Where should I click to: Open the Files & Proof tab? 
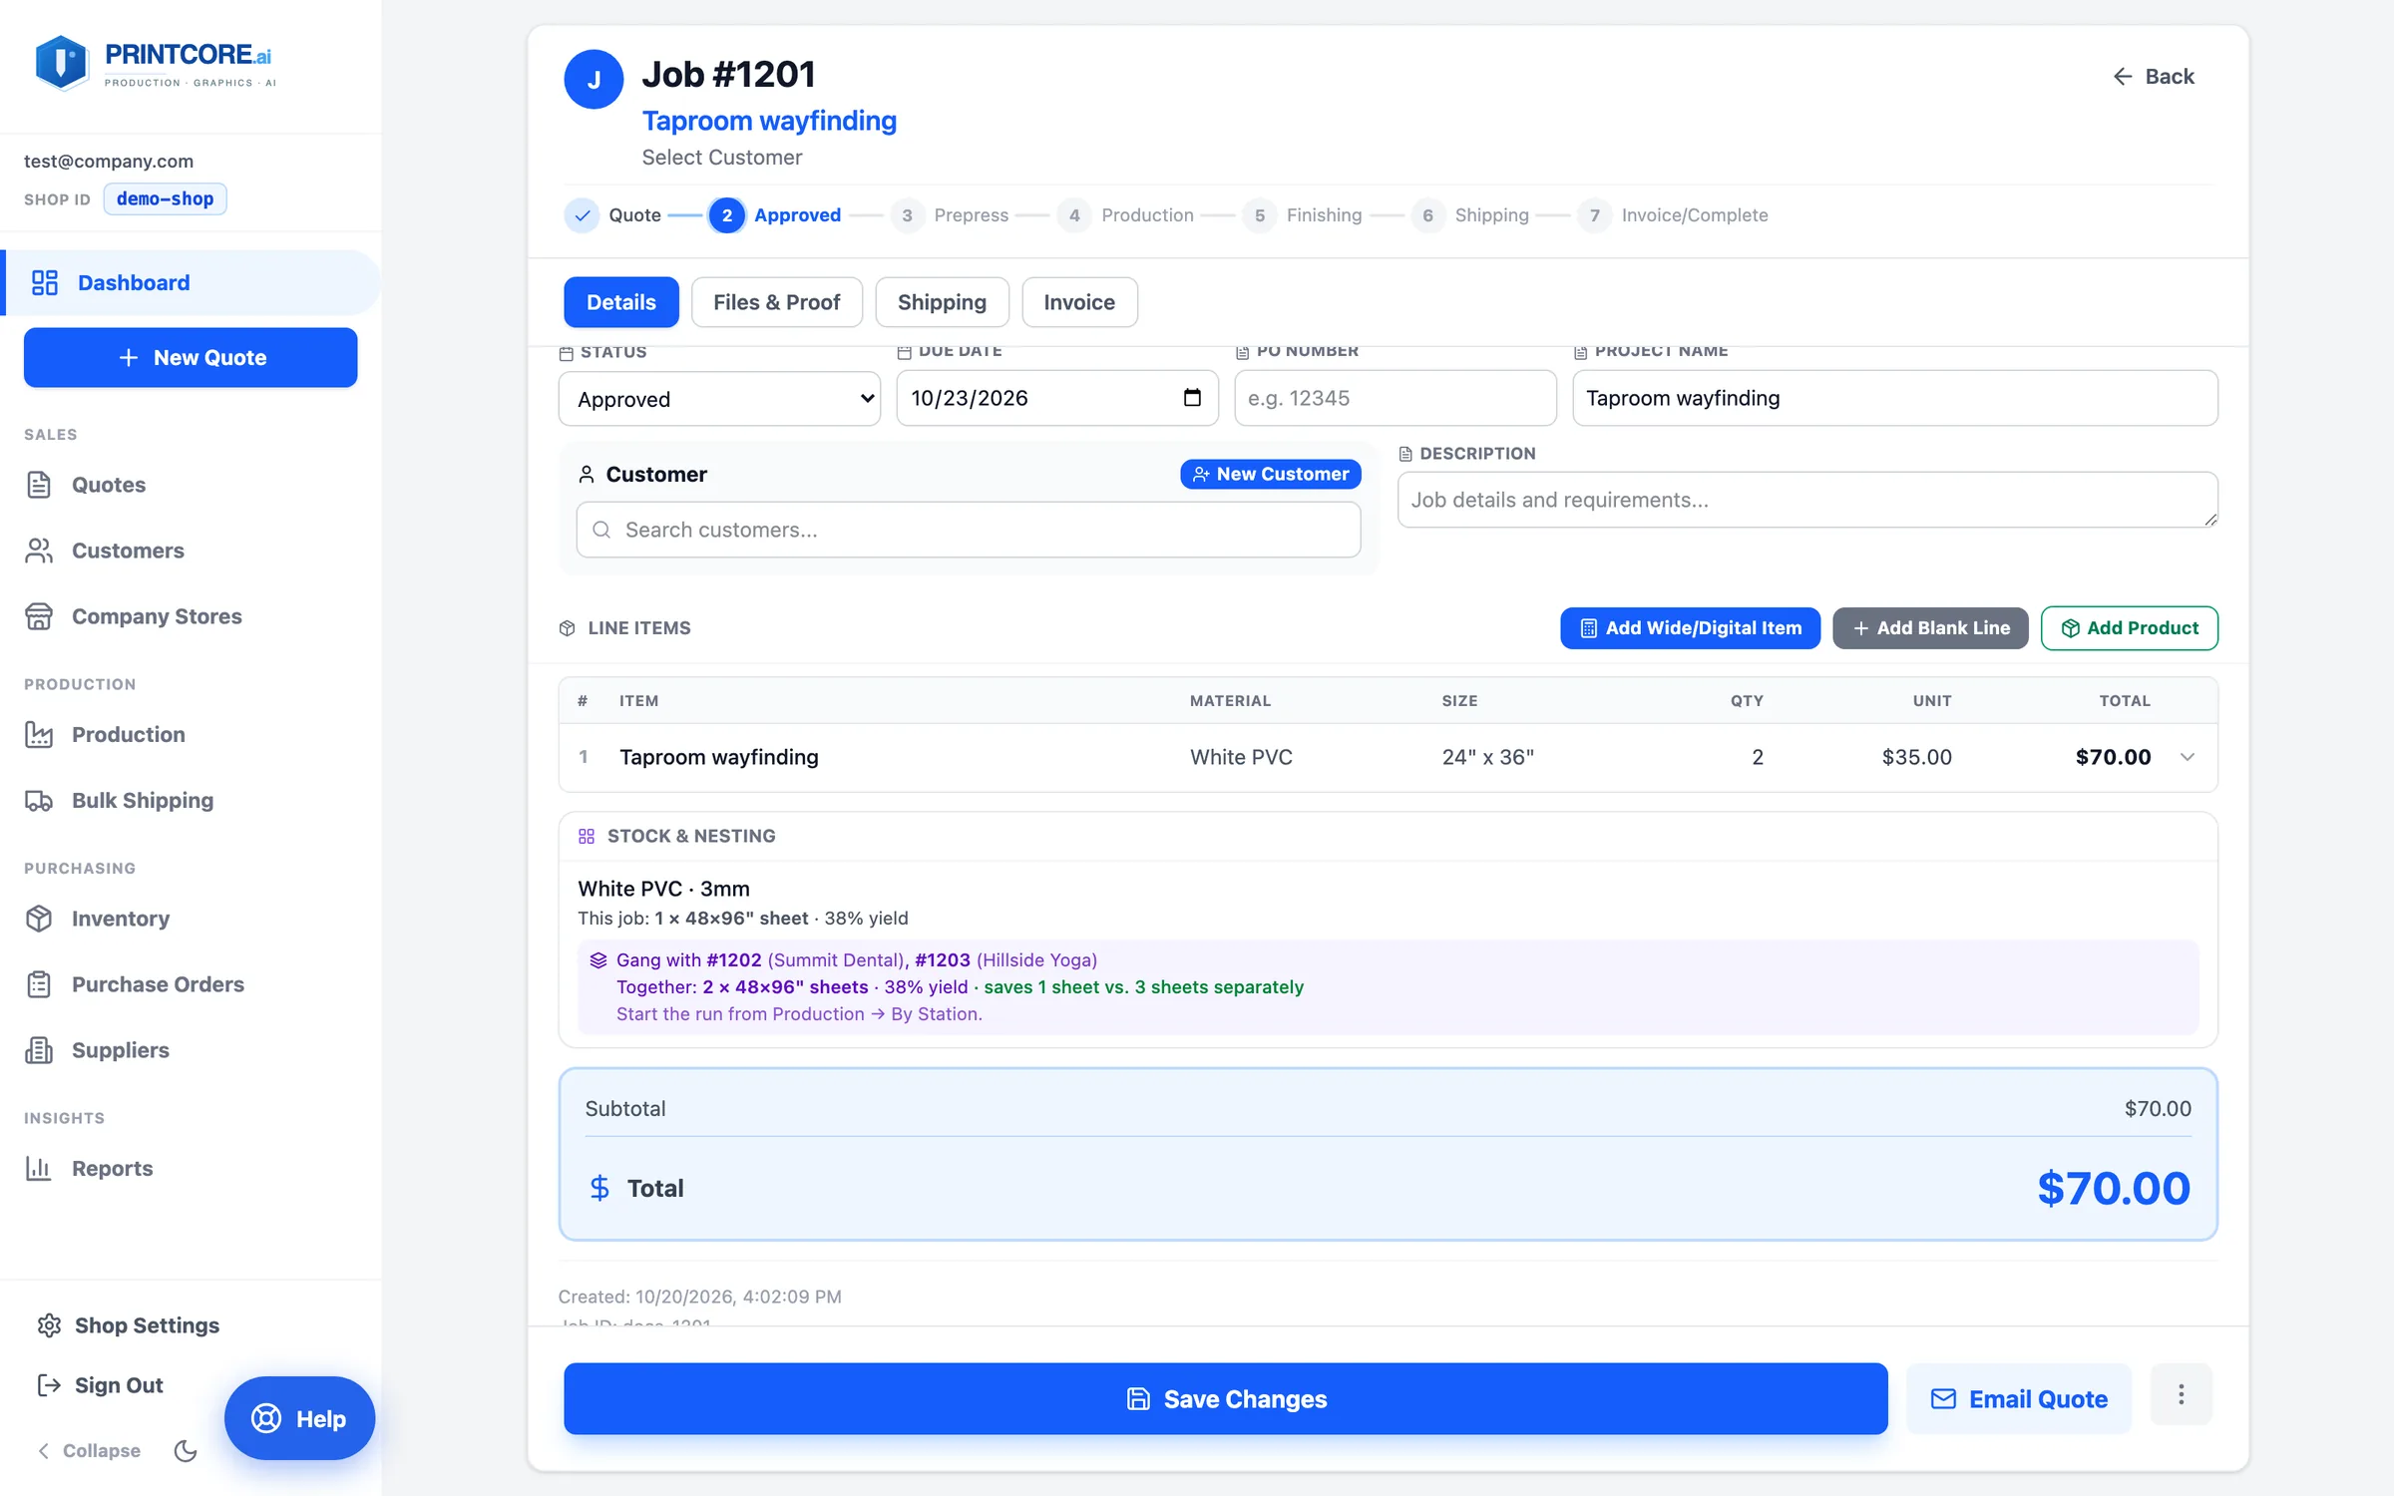click(x=777, y=302)
